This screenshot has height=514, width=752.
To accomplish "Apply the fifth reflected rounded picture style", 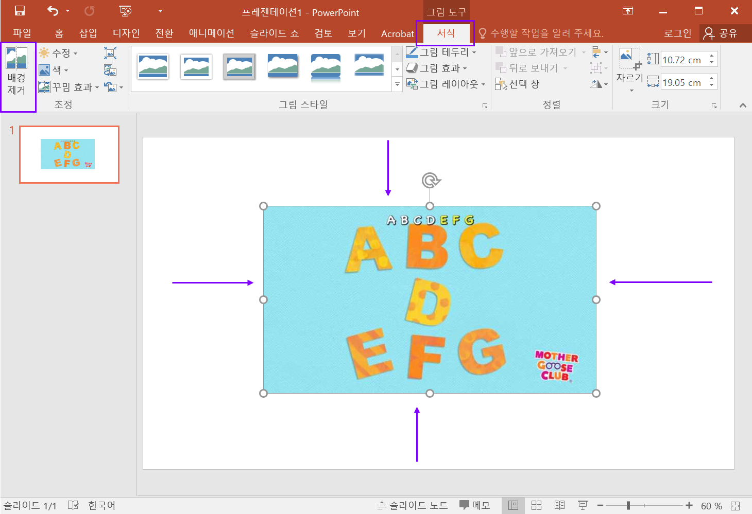I will [326, 67].
